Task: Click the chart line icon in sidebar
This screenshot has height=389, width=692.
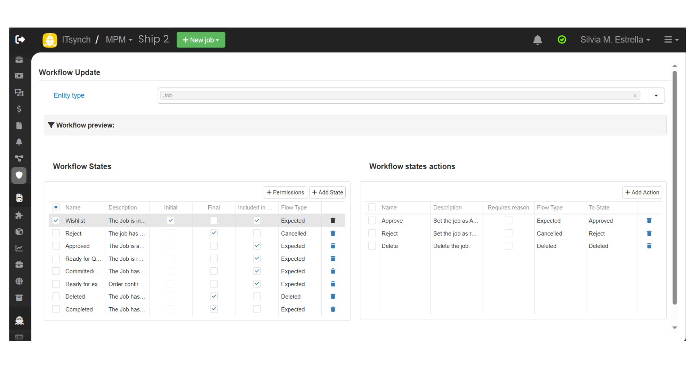Action: 19,248
